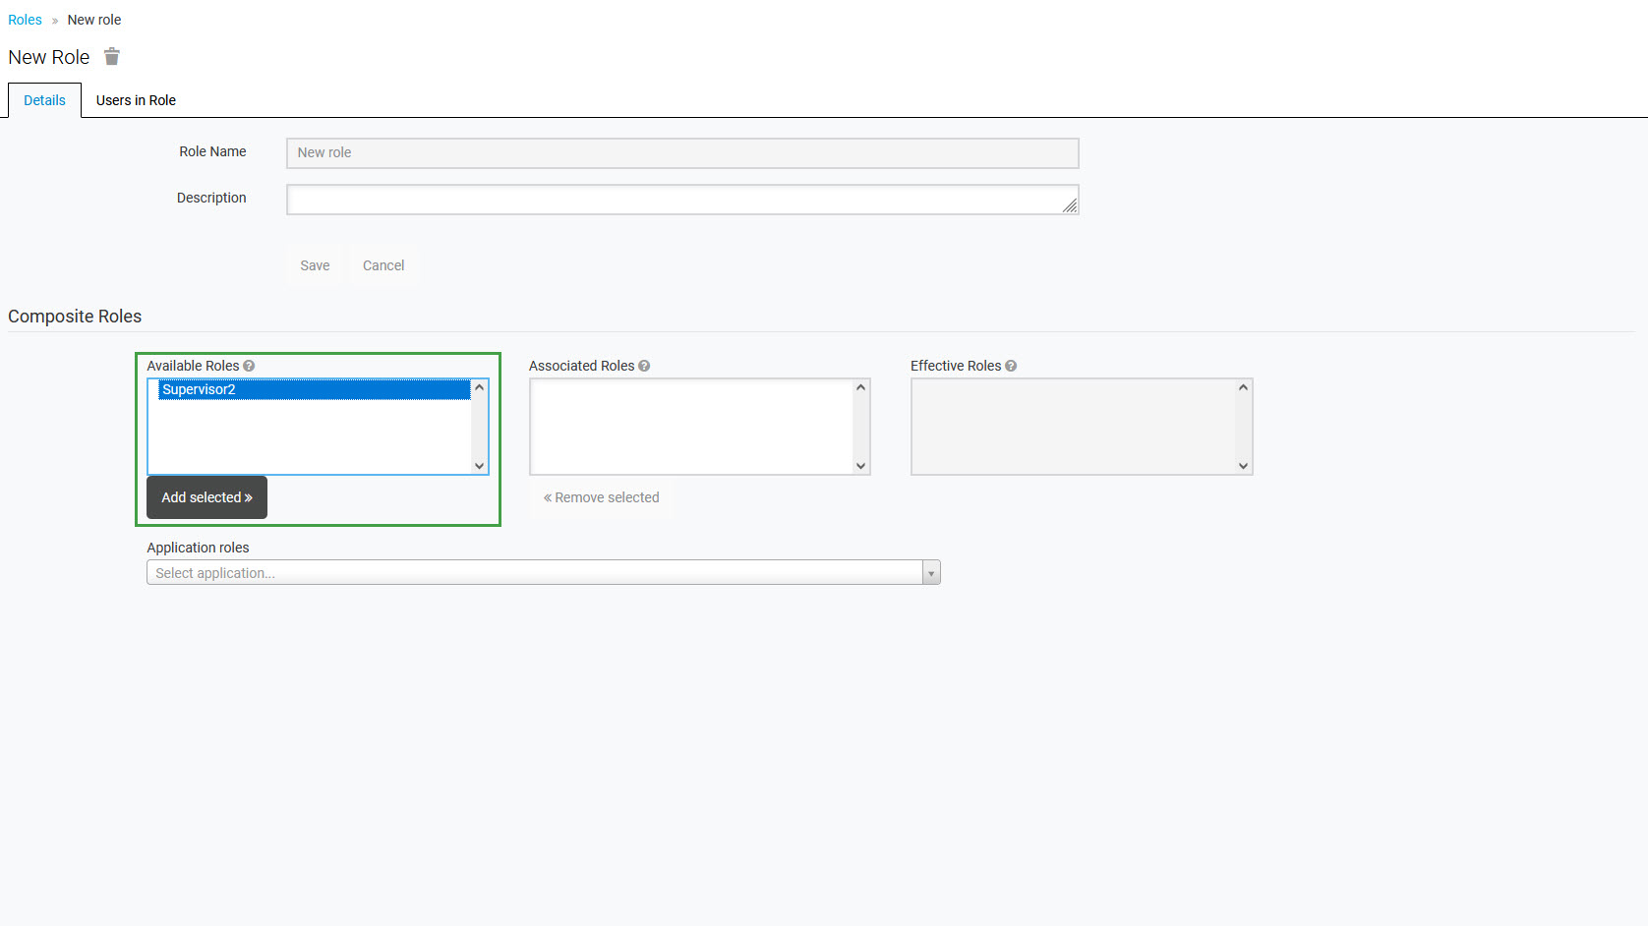Open the Available Roles help icon
This screenshot has width=1648, height=926.
coord(249,366)
